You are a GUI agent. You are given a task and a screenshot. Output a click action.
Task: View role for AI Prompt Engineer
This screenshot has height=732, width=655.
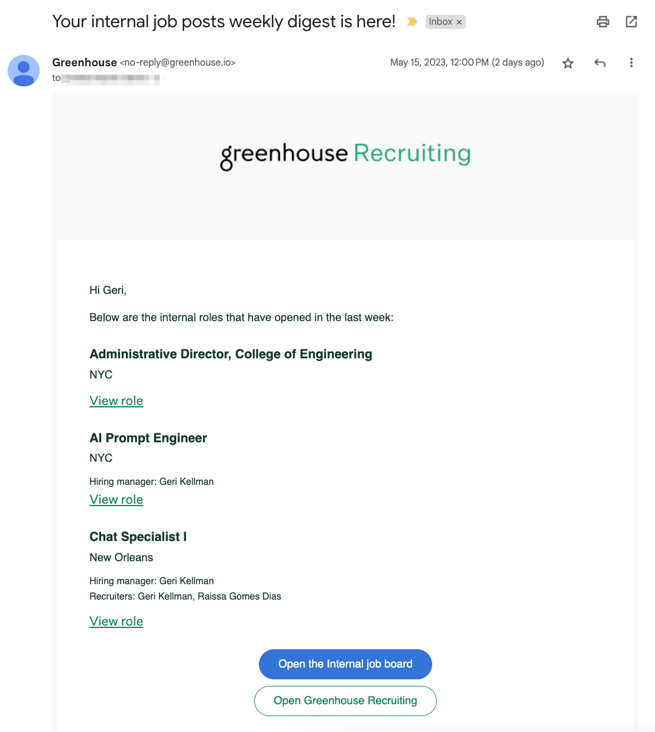(x=116, y=500)
